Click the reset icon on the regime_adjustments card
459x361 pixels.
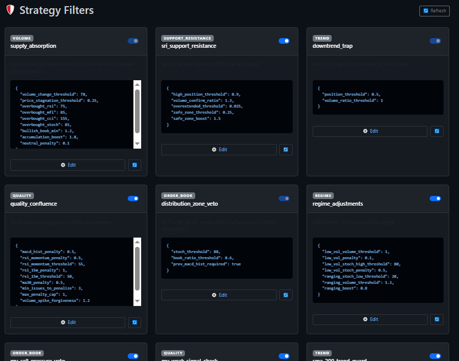point(437,319)
